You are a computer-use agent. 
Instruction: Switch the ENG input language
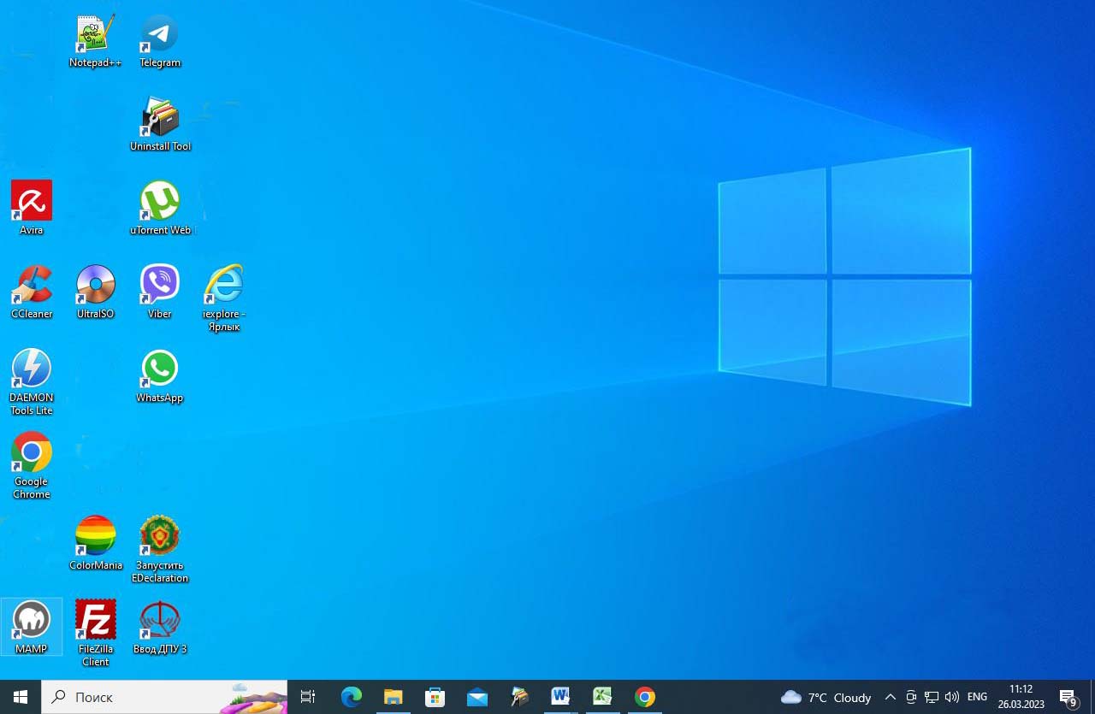977,697
